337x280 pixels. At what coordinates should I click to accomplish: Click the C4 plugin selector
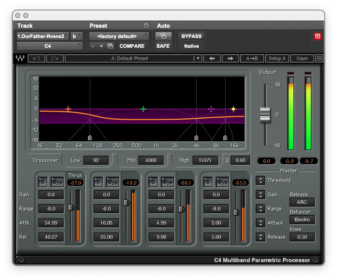(49, 46)
